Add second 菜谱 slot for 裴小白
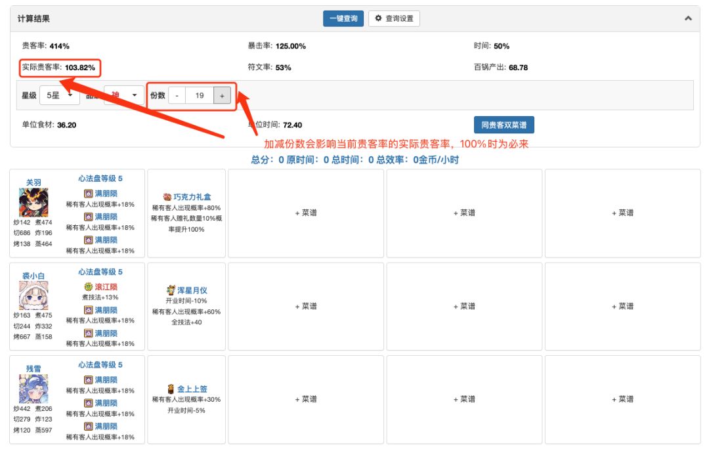 pos(464,306)
